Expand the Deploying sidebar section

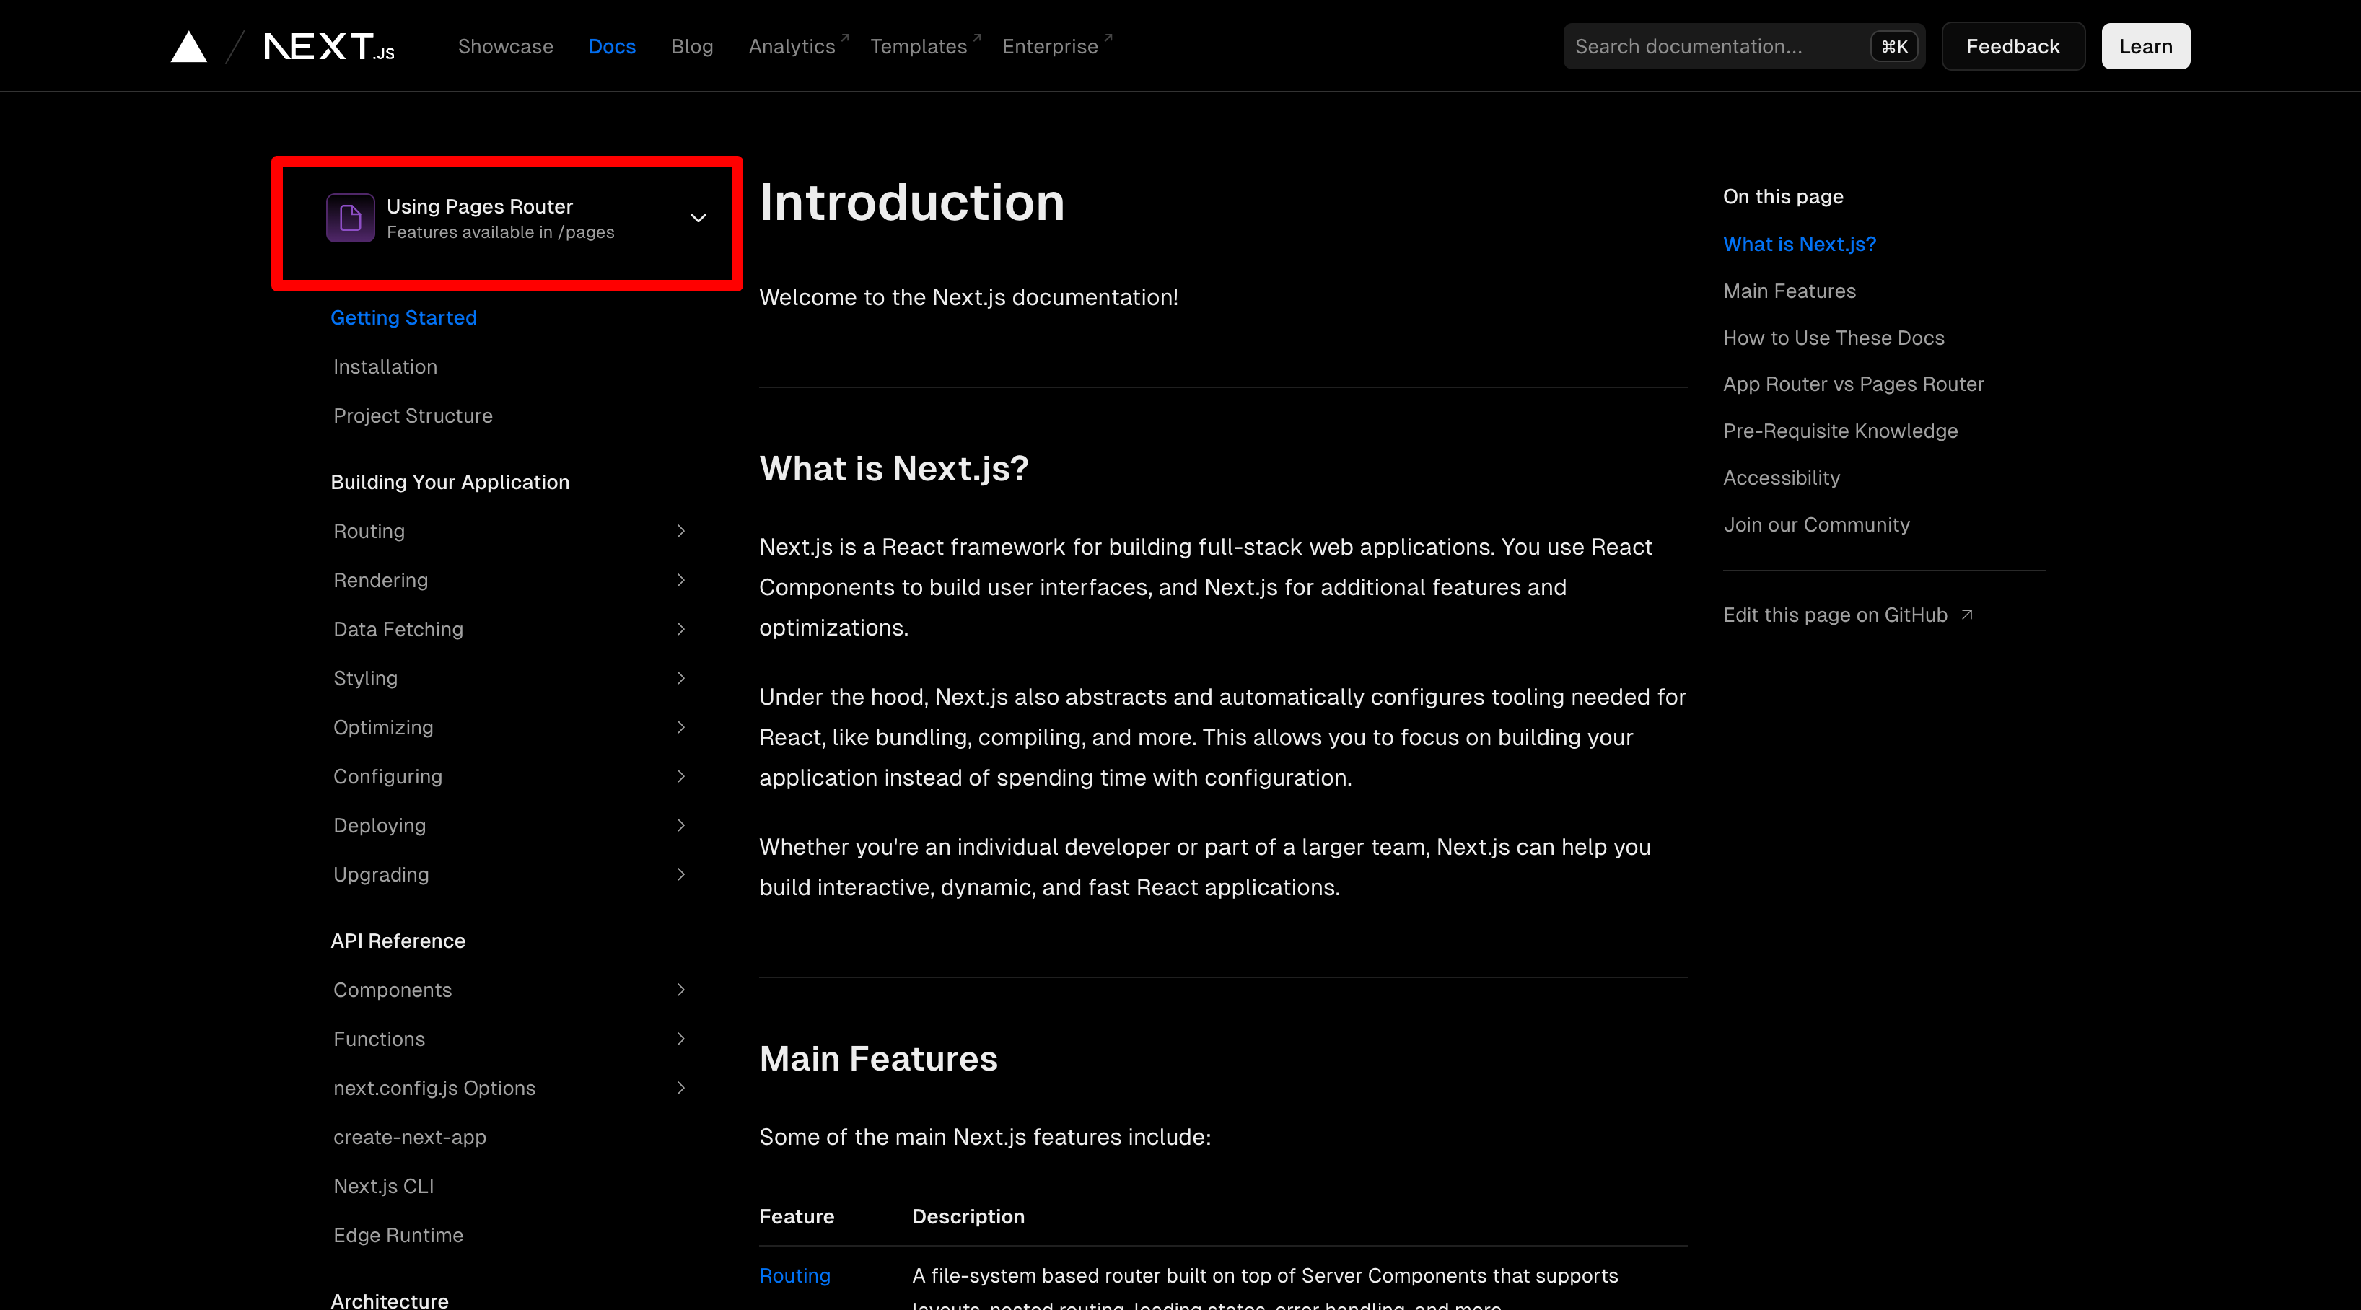coord(680,825)
